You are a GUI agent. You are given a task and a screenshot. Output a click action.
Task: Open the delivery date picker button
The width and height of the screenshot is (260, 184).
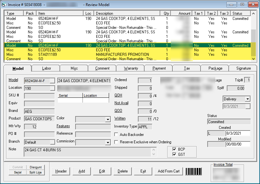click(248, 106)
